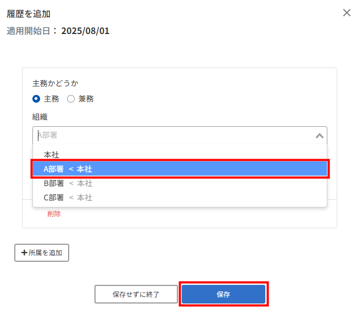357x309 pixels.
Task: Choose C部署 < 本社 option
Action: point(180,198)
